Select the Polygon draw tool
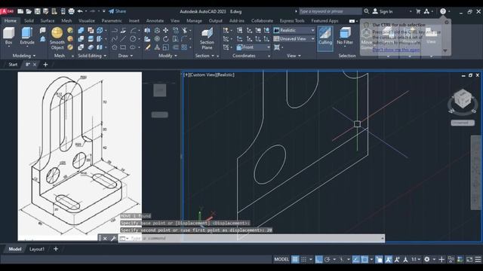This screenshot has width=483, height=271. coord(114,47)
